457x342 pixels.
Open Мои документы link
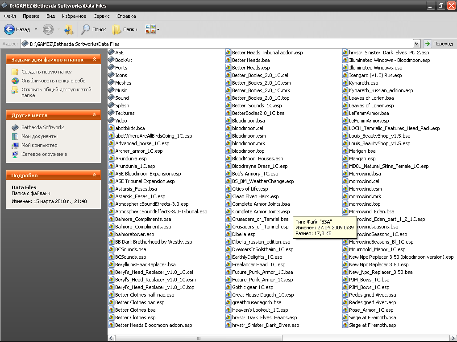[x=39, y=136]
